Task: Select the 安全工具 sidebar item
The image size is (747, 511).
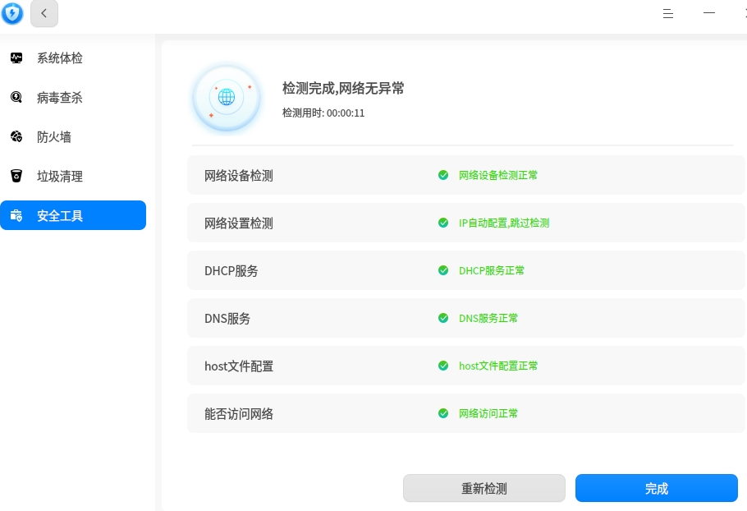Action: (73, 215)
